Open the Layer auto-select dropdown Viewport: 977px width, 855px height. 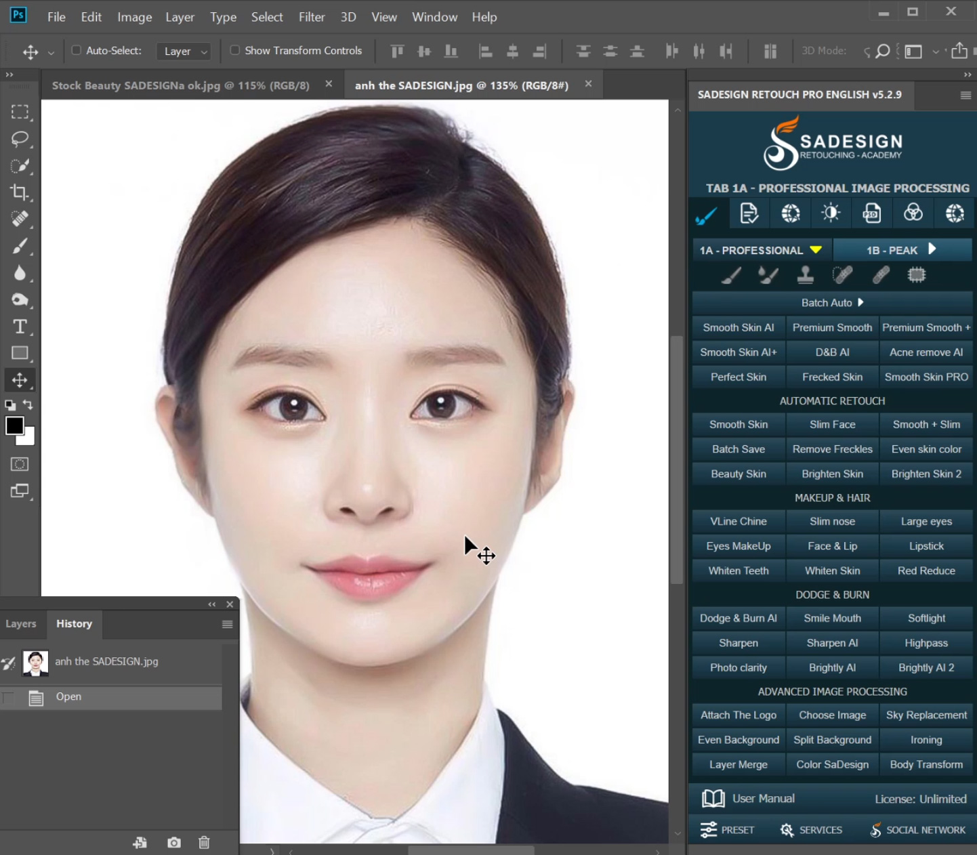[x=184, y=51]
